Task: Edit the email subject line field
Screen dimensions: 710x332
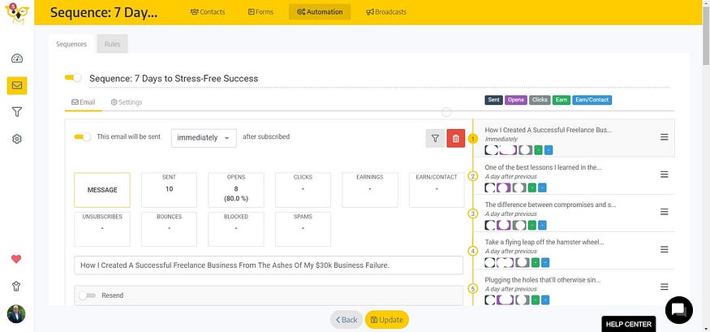Action: click(269, 265)
